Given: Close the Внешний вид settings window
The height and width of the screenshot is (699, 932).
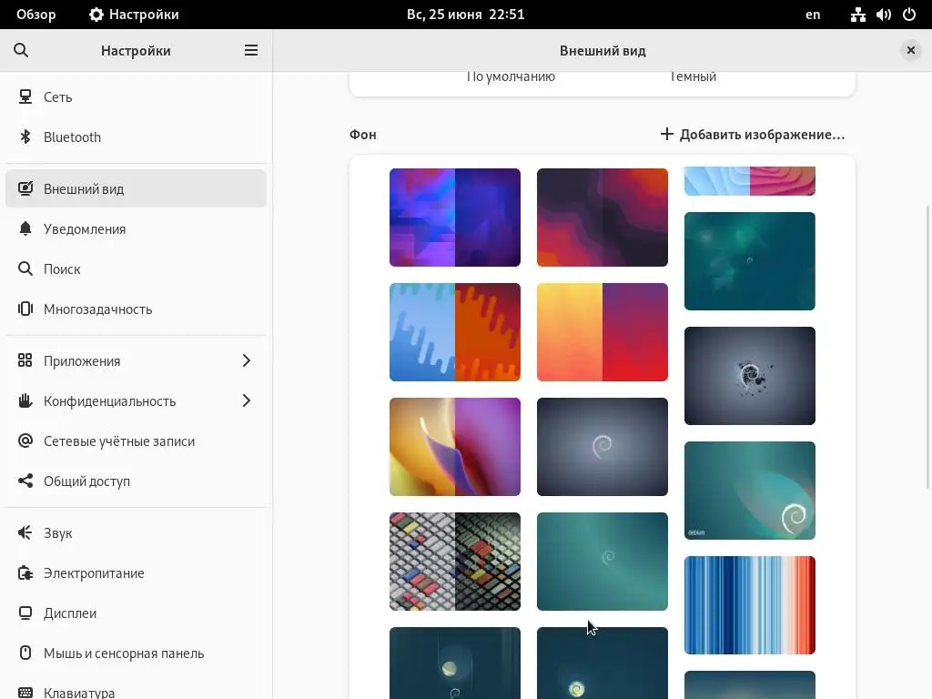Looking at the screenshot, I should (910, 51).
